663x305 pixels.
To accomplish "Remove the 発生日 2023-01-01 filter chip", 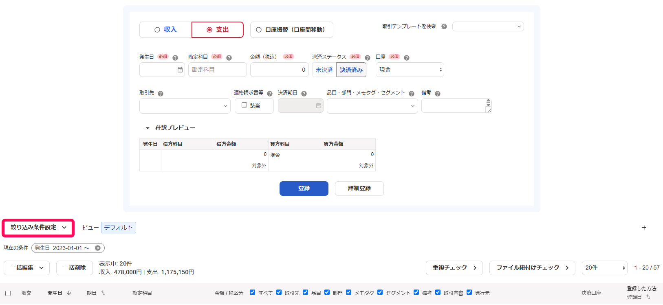I will [x=98, y=248].
